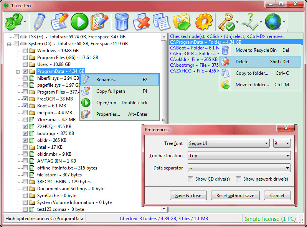Open the refresh icon dropdown arrow

click(x=25, y=22)
